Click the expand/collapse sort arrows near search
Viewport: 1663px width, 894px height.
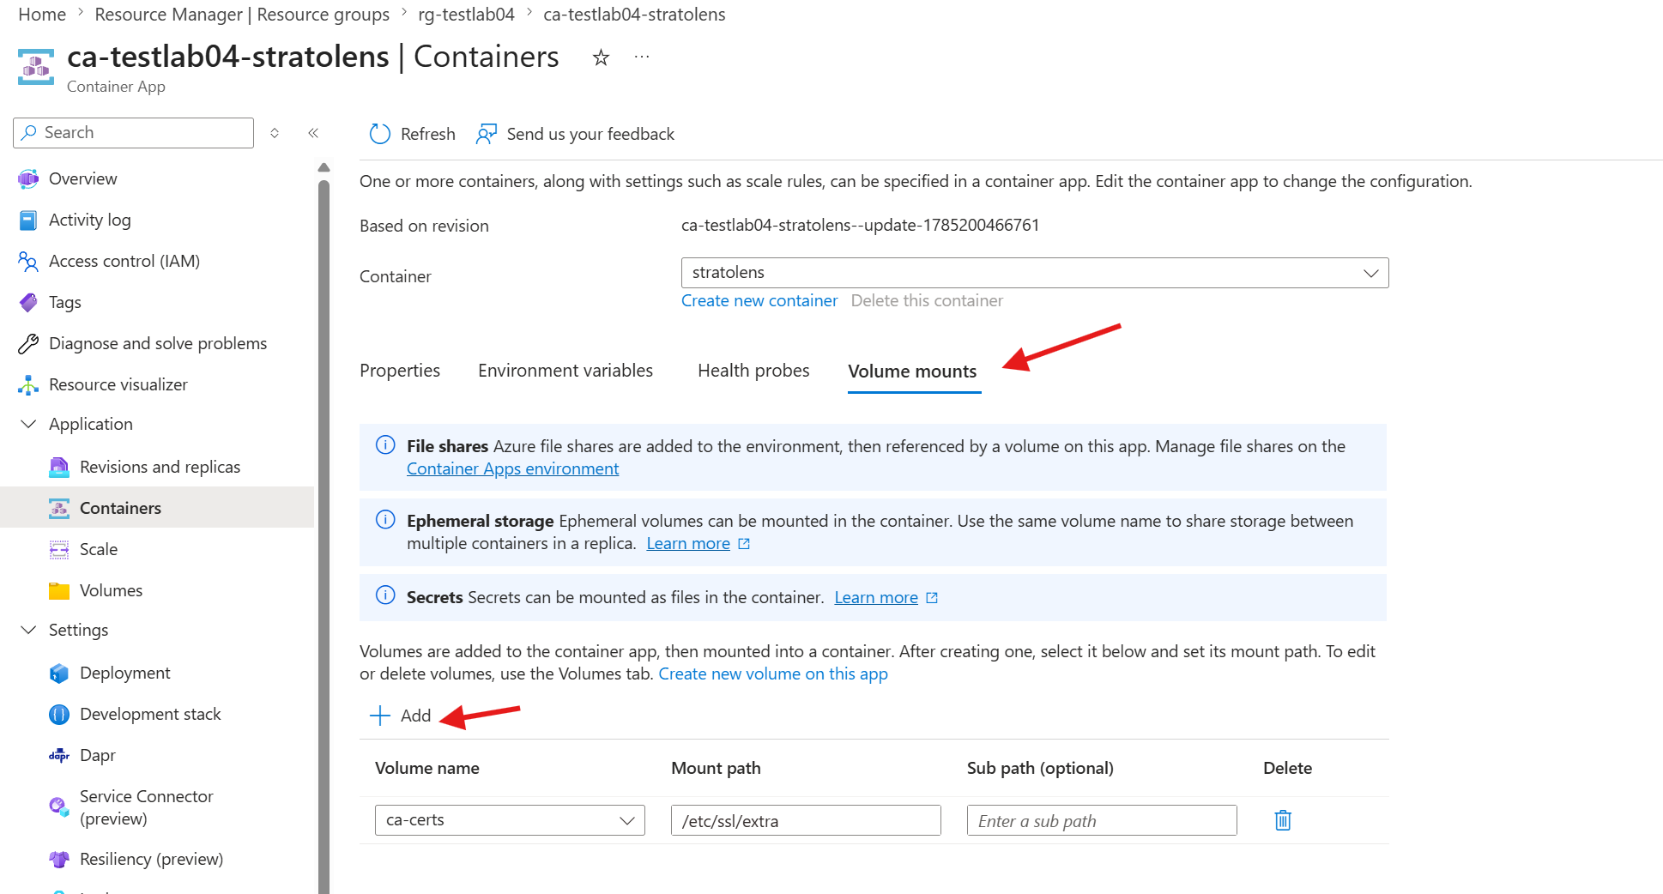click(x=275, y=133)
